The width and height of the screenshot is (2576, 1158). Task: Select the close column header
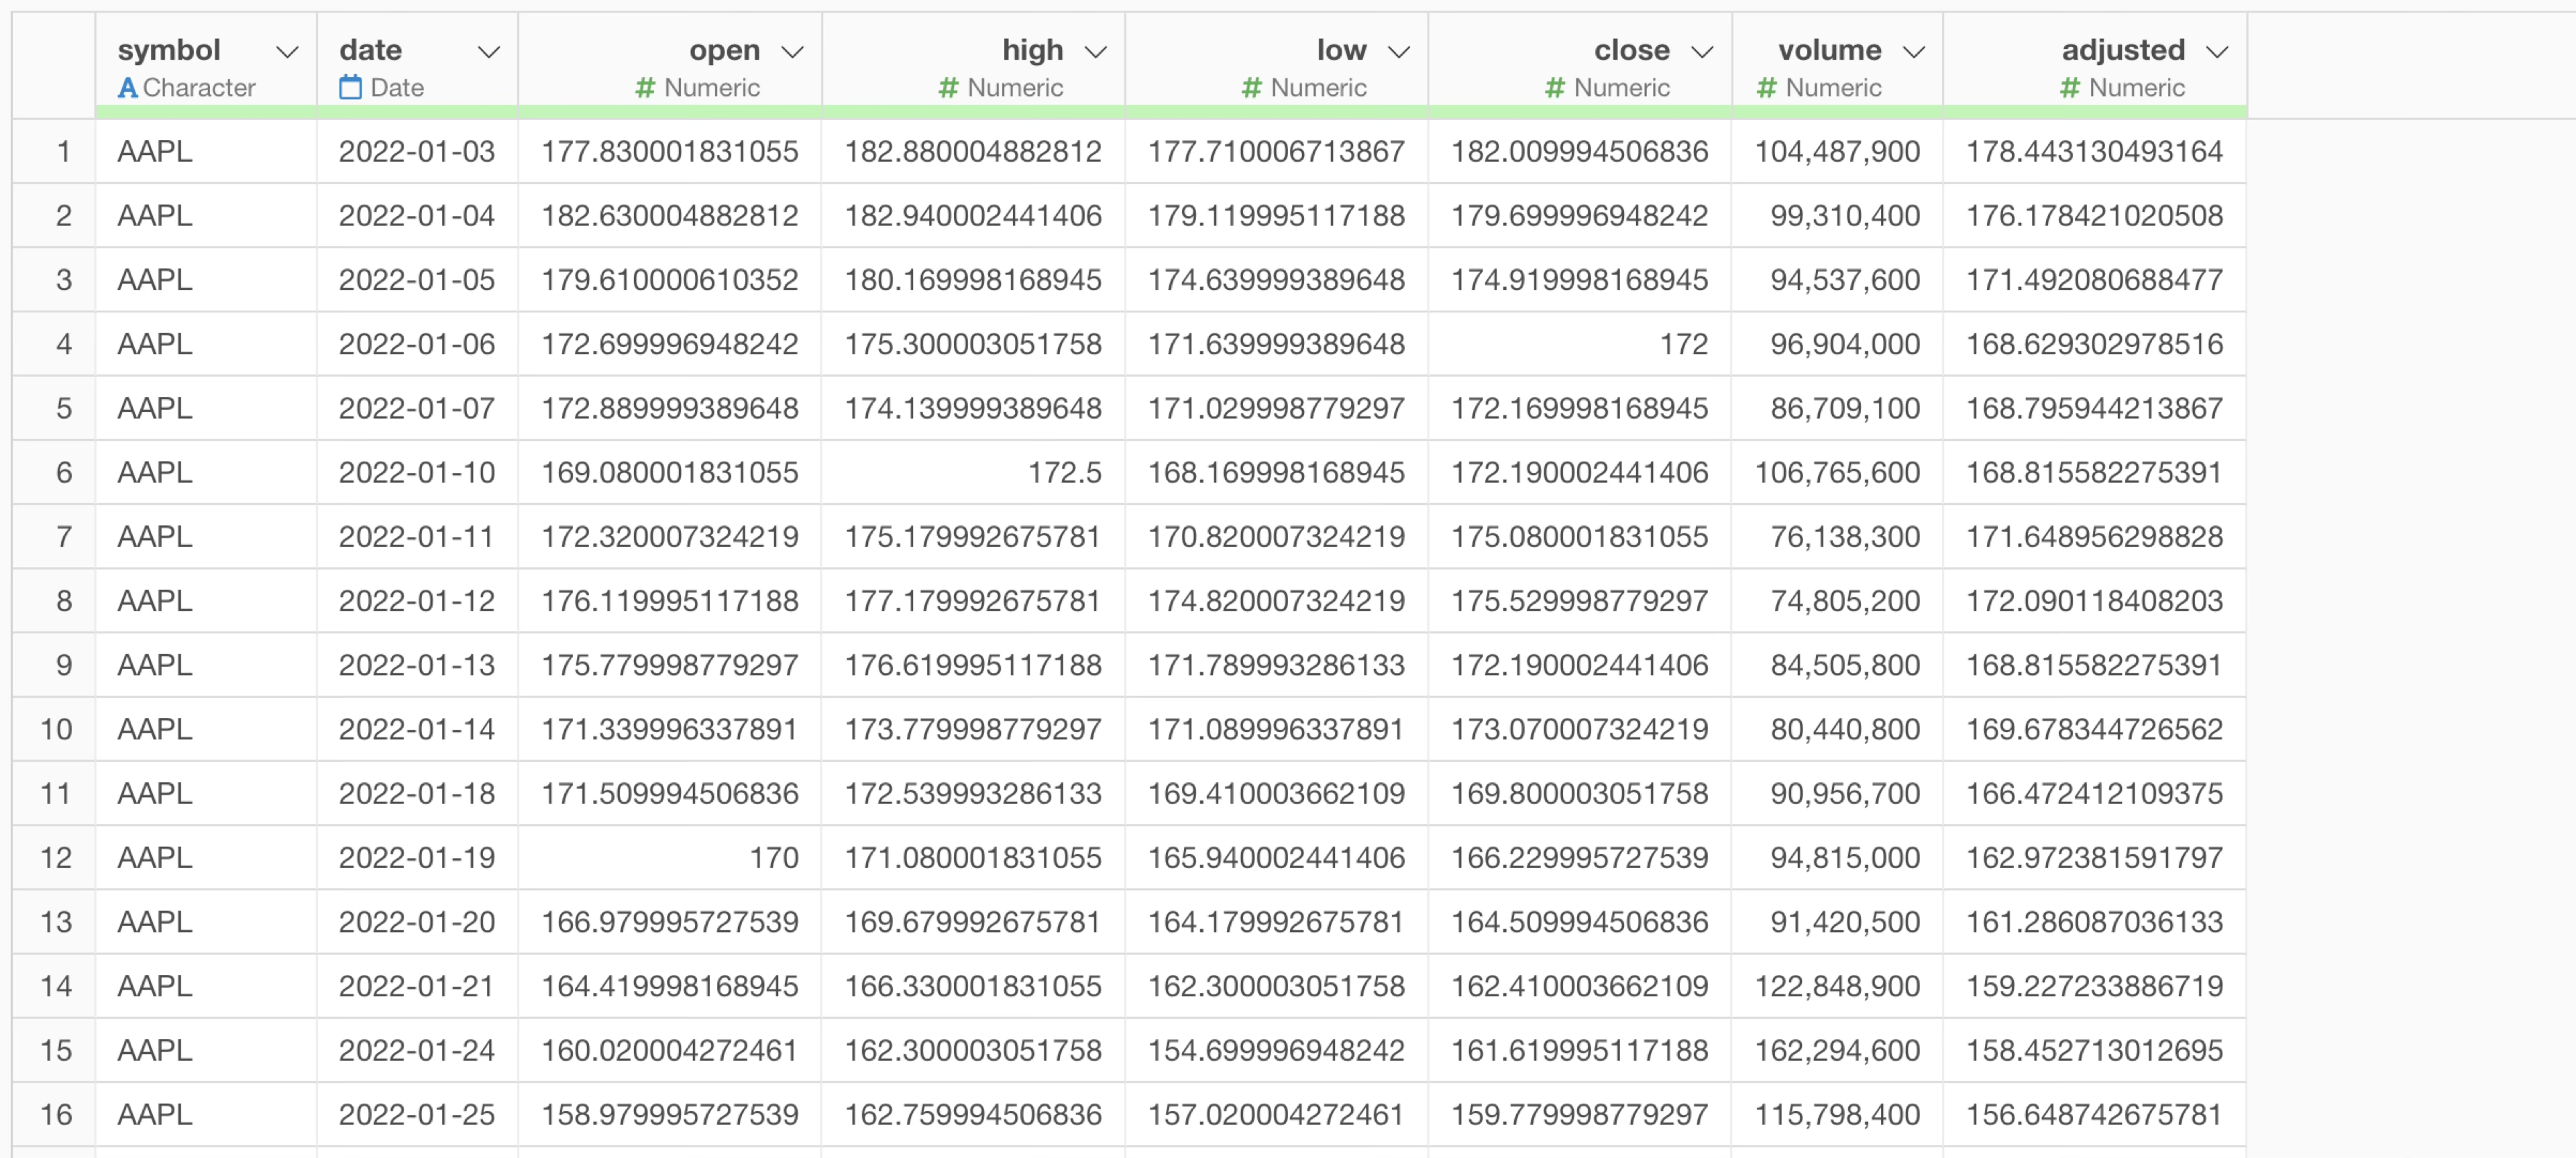(1631, 50)
